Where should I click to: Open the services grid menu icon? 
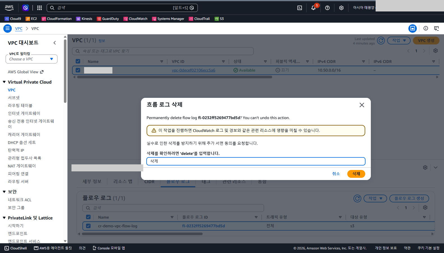coord(40,8)
